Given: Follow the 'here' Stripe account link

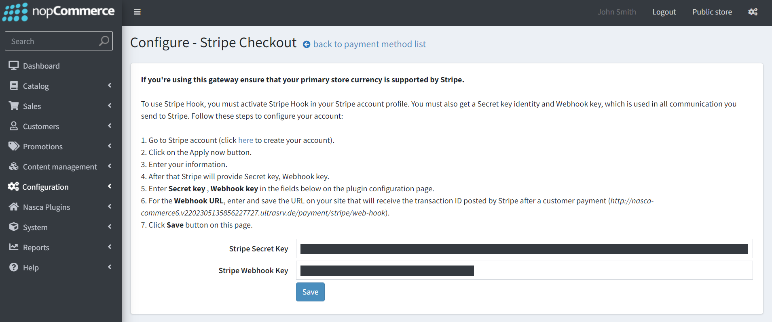Looking at the screenshot, I should [245, 140].
